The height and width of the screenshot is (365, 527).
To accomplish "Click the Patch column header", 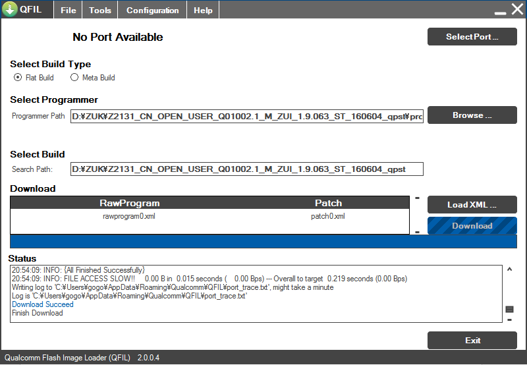I will coord(328,203).
